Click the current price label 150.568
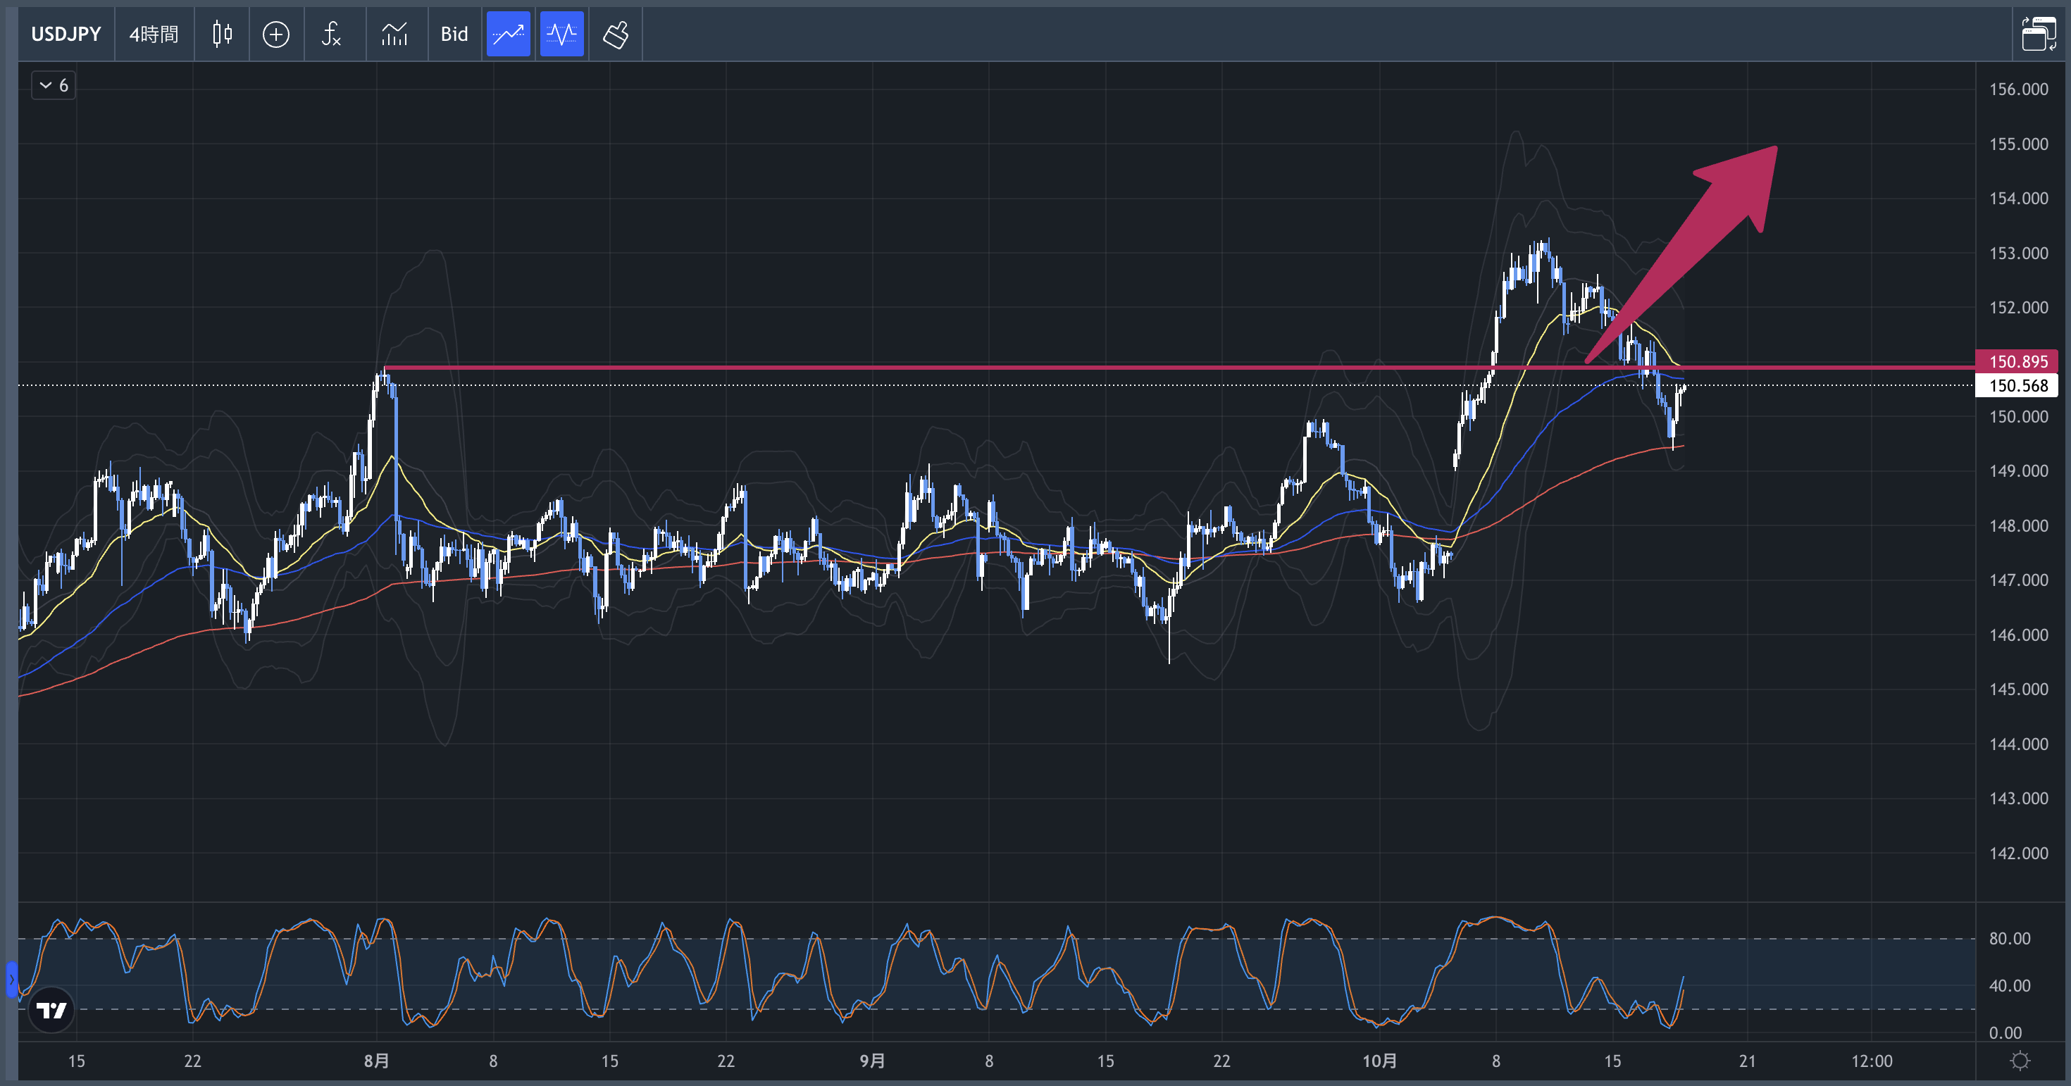 (2016, 386)
